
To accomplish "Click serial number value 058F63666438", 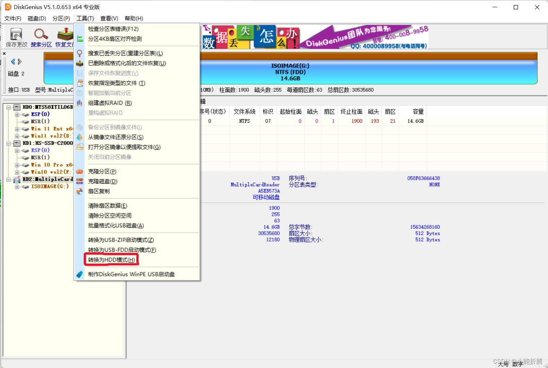I will point(423,178).
